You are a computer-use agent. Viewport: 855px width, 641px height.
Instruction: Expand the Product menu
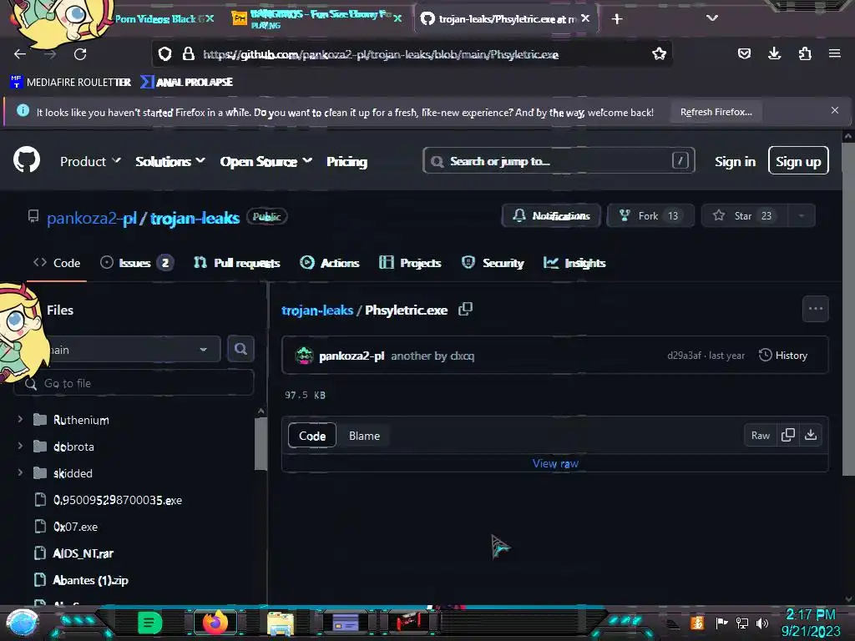pyautogui.click(x=90, y=161)
